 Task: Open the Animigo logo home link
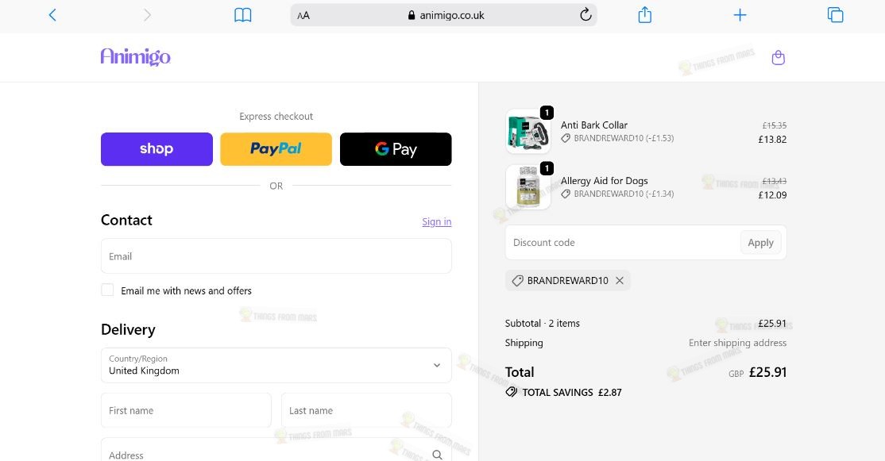coord(136,56)
